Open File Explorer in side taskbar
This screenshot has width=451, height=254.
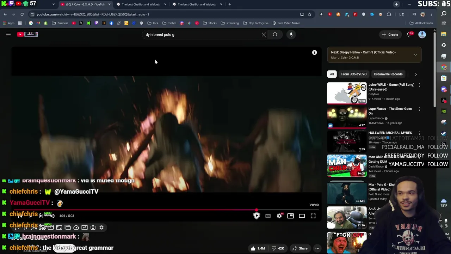[444, 34]
